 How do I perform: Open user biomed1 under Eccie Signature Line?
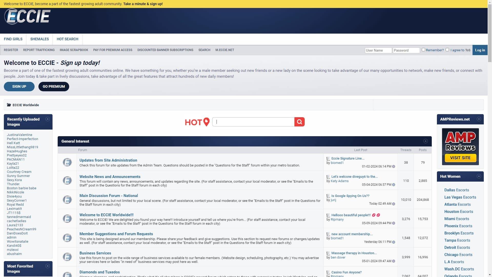click(337, 163)
